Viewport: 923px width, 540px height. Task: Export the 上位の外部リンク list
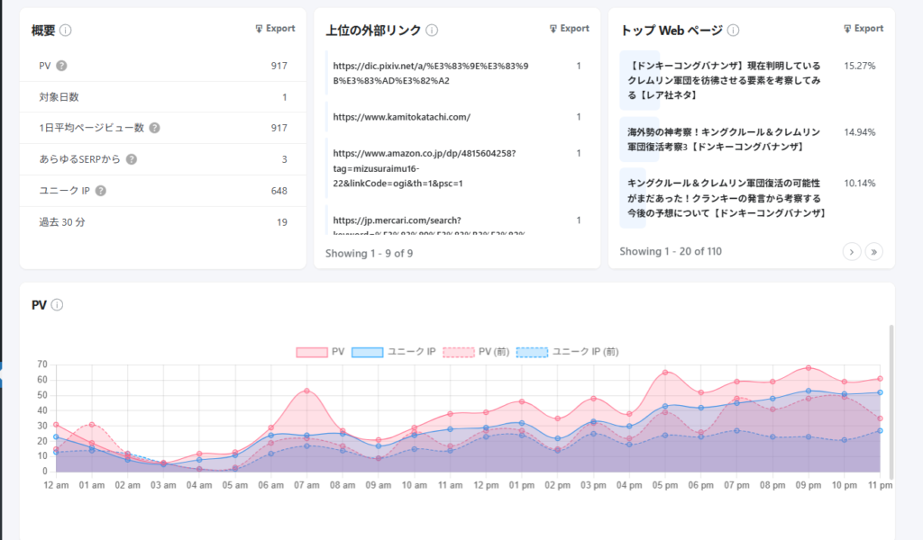[x=570, y=28]
